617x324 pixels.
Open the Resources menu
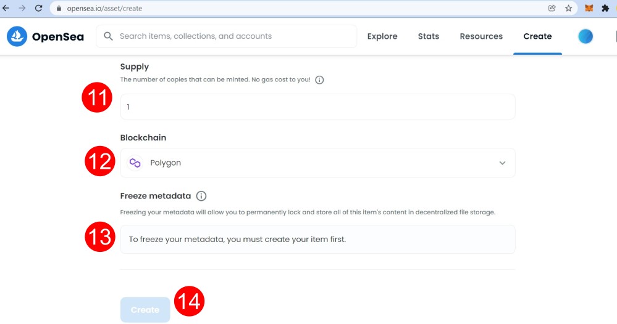[481, 36]
